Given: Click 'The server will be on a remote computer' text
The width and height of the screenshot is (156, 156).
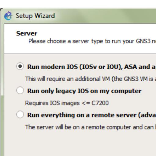Looking at the screenshot, I should coord(91,127).
